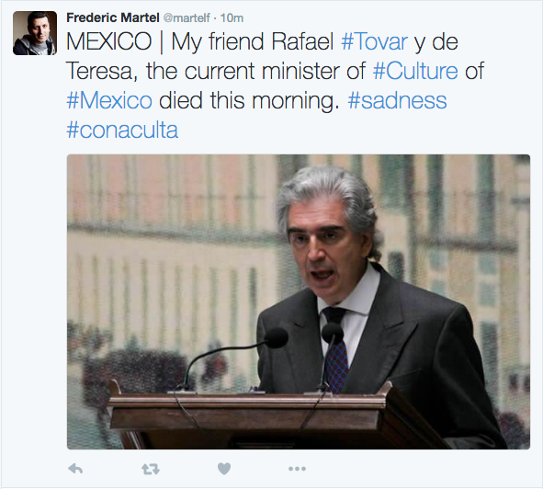
Task: Browse the #conaculta hashtag
Action: (x=122, y=130)
